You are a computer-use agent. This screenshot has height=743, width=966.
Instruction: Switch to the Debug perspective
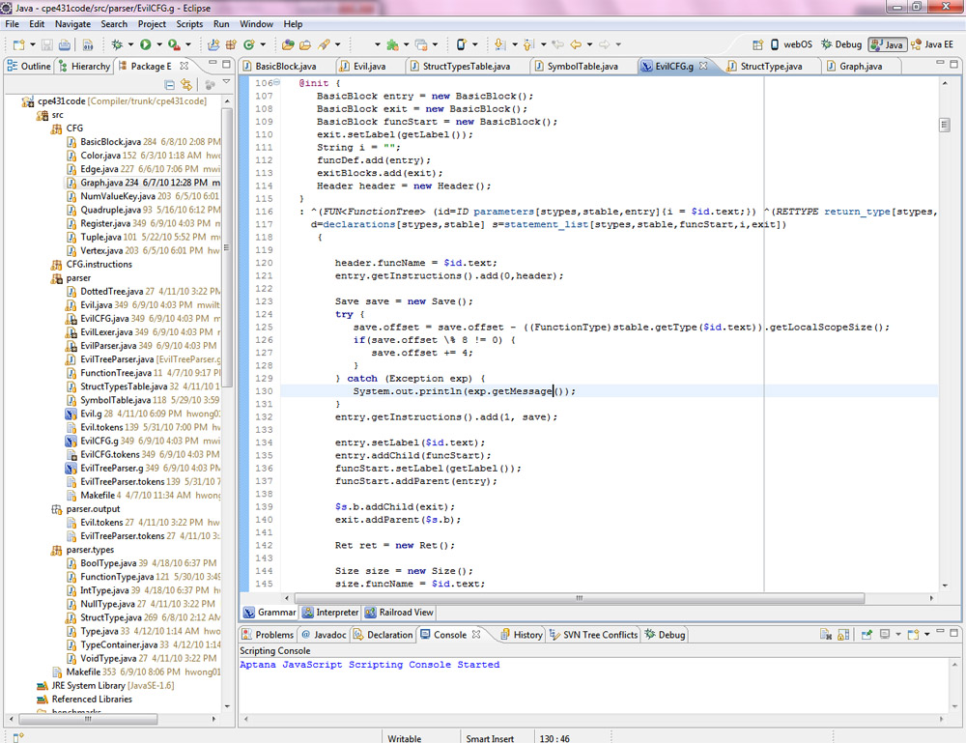(x=839, y=44)
